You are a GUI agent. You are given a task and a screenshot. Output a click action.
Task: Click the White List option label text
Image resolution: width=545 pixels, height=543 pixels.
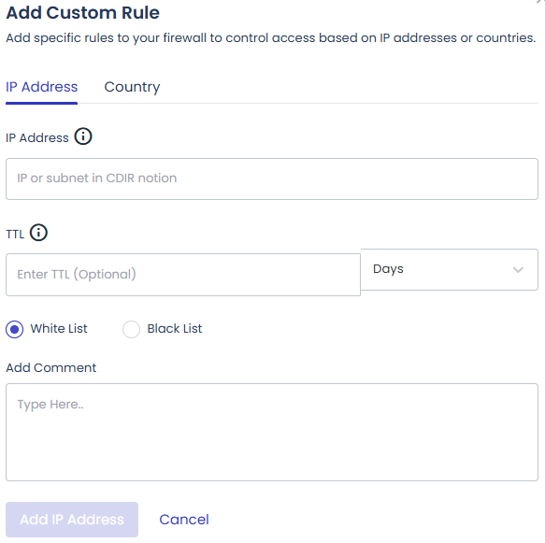coord(59,328)
